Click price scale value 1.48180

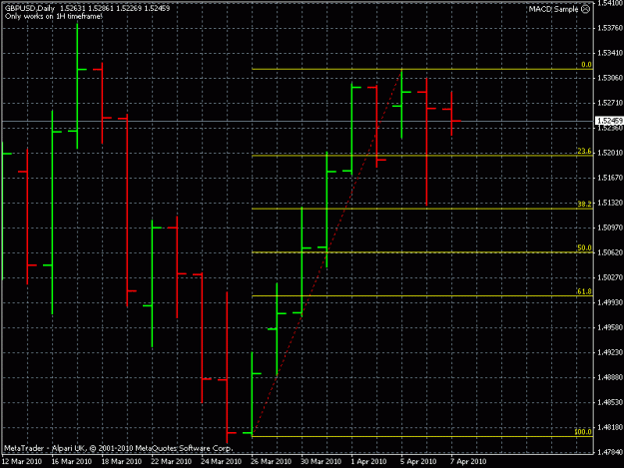click(610, 427)
